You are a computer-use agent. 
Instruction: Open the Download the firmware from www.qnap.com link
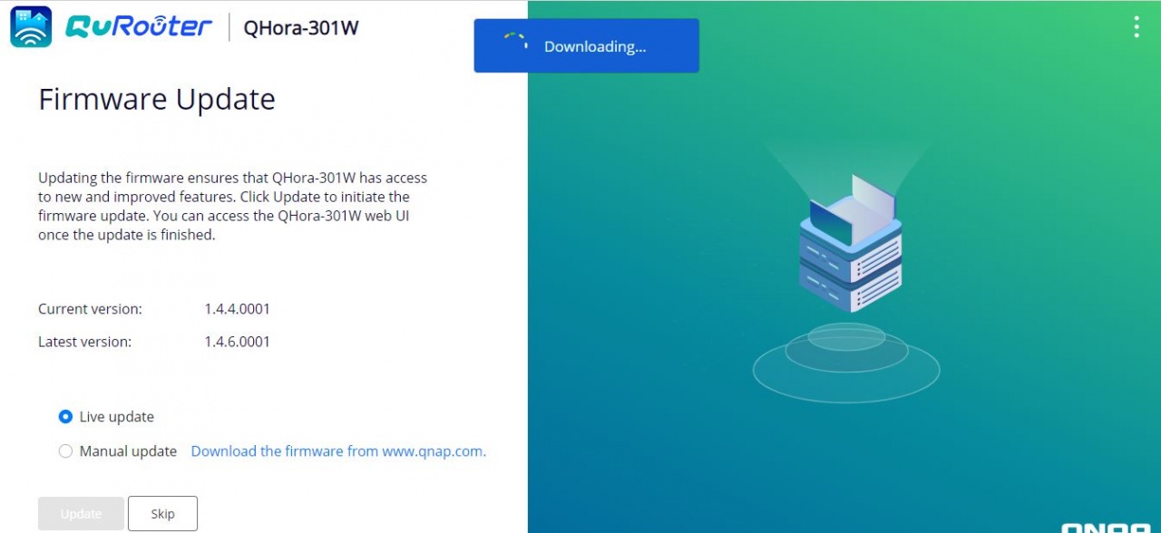(x=338, y=451)
